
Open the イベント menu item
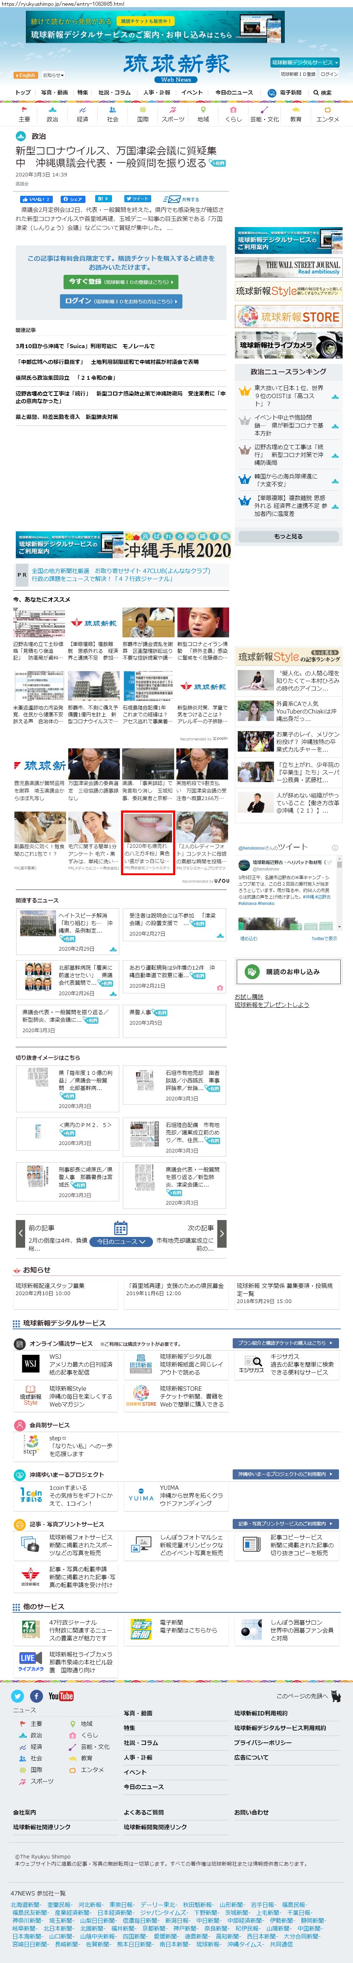(x=192, y=92)
